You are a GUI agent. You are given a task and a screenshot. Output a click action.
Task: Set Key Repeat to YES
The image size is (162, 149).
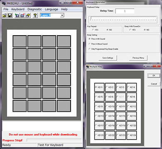[93, 30]
